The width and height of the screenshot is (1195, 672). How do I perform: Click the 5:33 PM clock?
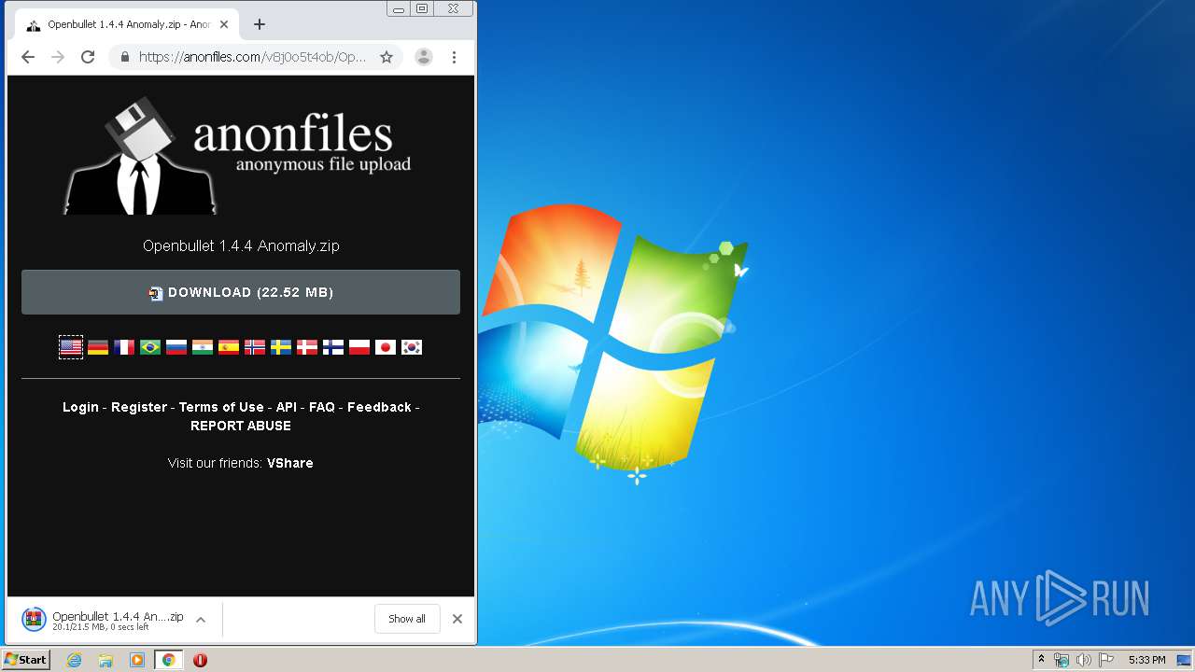point(1146,660)
